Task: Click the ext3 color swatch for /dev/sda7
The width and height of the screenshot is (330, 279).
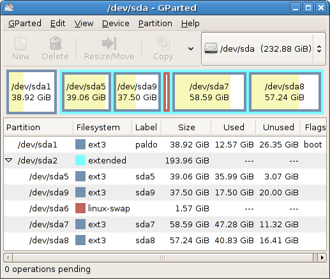Action: [x=80, y=224]
